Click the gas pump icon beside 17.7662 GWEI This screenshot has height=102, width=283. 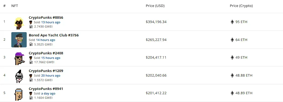31,62
